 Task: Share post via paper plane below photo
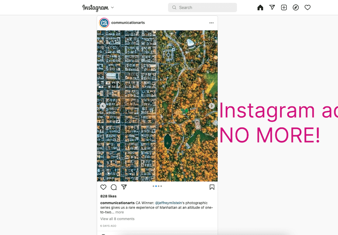point(124,187)
